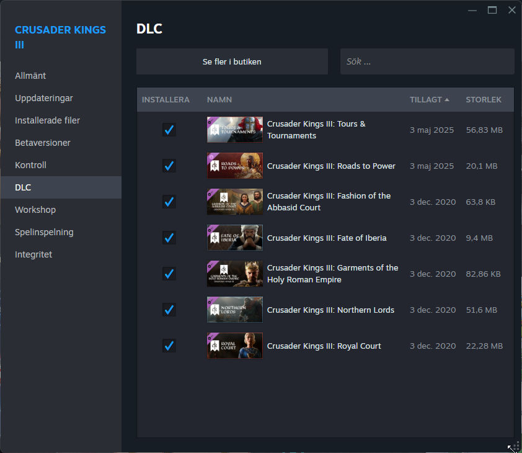Viewport: 522px width, 453px height.
Task: Toggle Garments of the Holy Roman Empire checkbox
Action: tap(169, 274)
